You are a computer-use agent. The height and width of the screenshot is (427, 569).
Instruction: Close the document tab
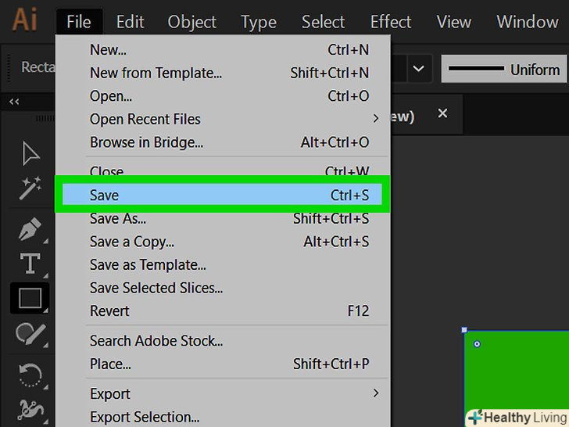coord(442,114)
